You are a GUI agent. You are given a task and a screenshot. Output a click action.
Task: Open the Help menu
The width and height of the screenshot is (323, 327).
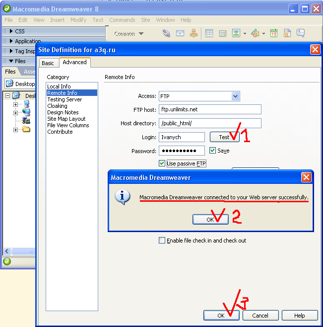tap(186, 20)
